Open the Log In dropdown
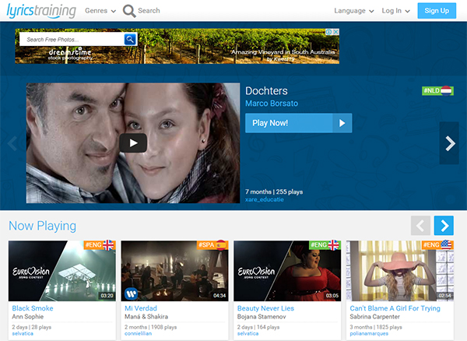The height and width of the screenshot is (341, 467). click(x=396, y=11)
